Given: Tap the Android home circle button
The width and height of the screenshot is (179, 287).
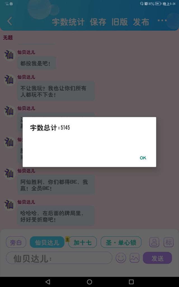Looking at the screenshot, I should click(89, 282).
